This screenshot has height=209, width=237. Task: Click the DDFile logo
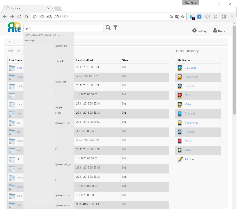point(14,27)
